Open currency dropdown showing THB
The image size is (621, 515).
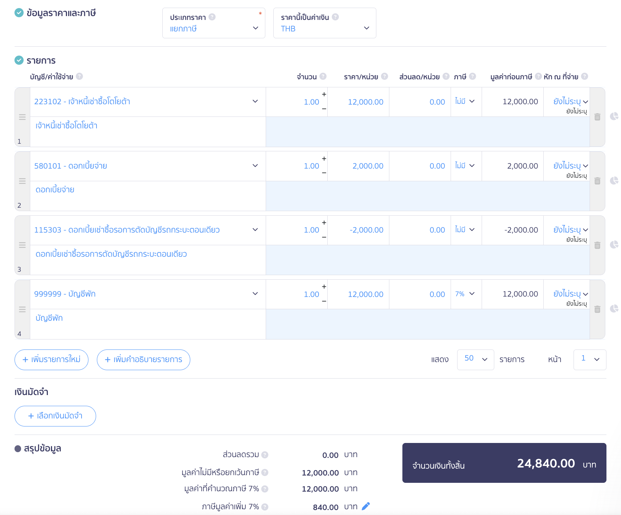pyautogui.click(x=325, y=23)
